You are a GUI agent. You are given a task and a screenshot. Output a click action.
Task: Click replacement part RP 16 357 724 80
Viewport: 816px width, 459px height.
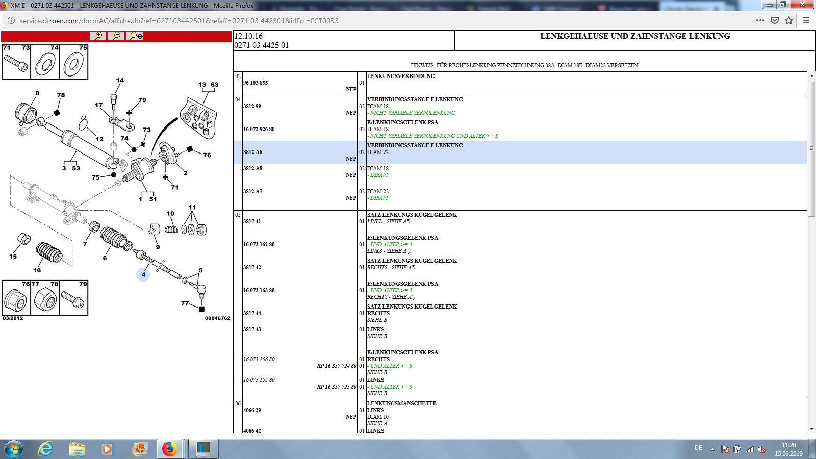337,366
